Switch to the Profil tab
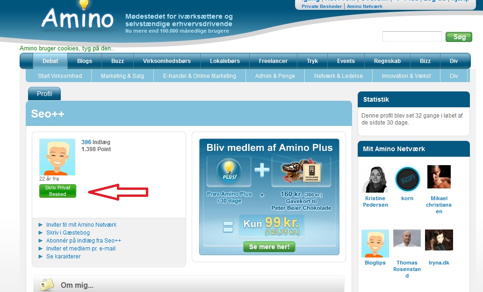The width and height of the screenshot is (483, 292). (x=44, y=94)
